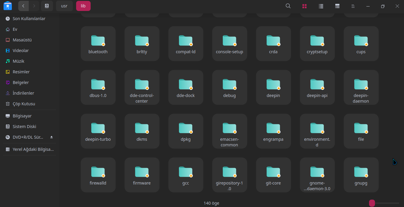Open Belgeler in sidebar

(30, 83)
